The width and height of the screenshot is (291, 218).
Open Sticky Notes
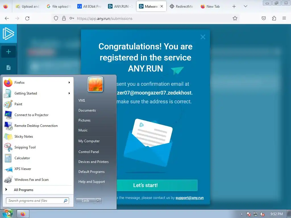click(x=38, y=137)
